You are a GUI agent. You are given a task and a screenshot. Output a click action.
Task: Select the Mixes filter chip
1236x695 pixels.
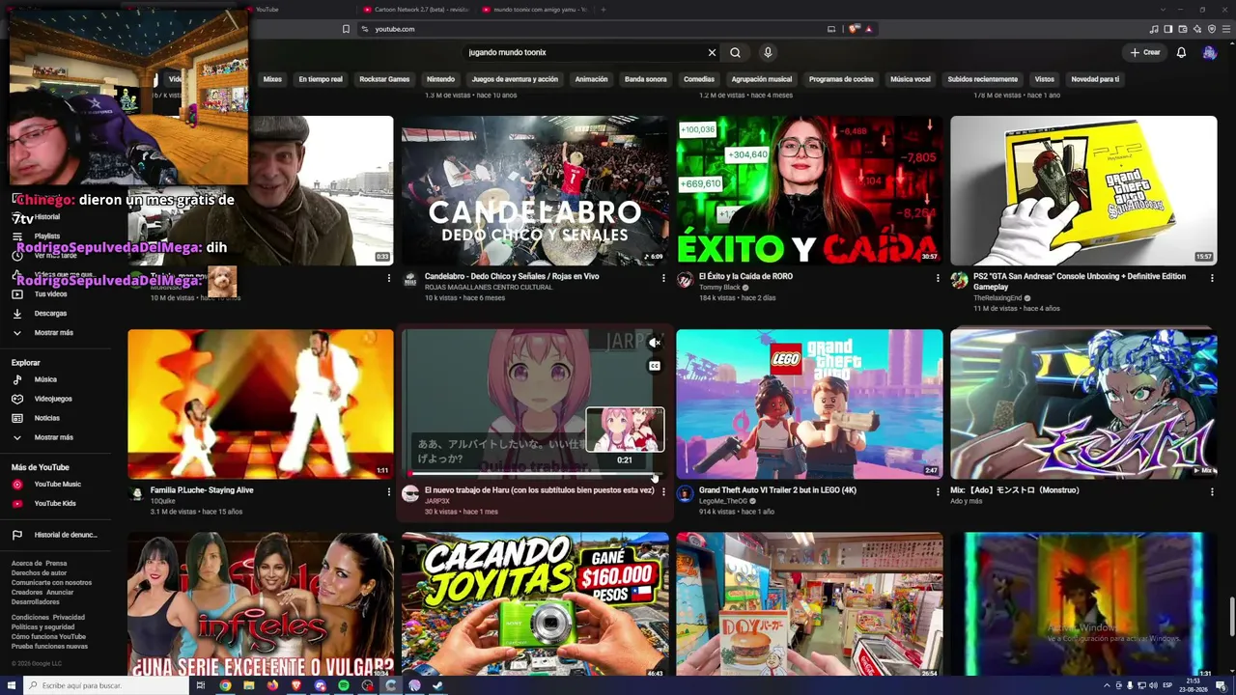(272, 79)
